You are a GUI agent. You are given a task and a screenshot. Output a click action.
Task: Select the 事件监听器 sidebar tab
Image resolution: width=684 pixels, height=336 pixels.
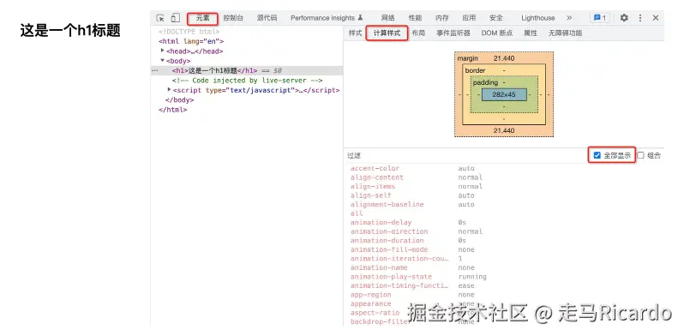[453, 33]
